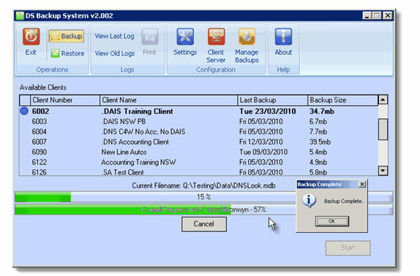Image resolution: width=420 pixels, height=276 pixels.
Task: Click .SA Test Client name
Action: (123, 172)
